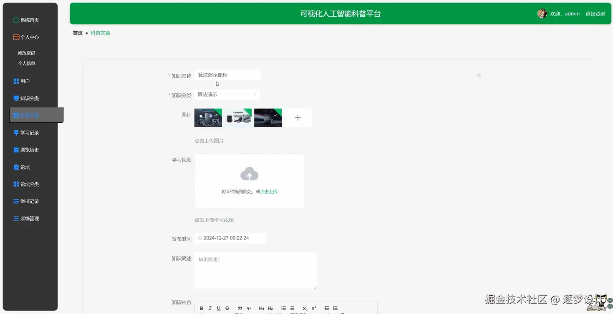
Task: Apply superscript formatting
Action: point(314,308)
